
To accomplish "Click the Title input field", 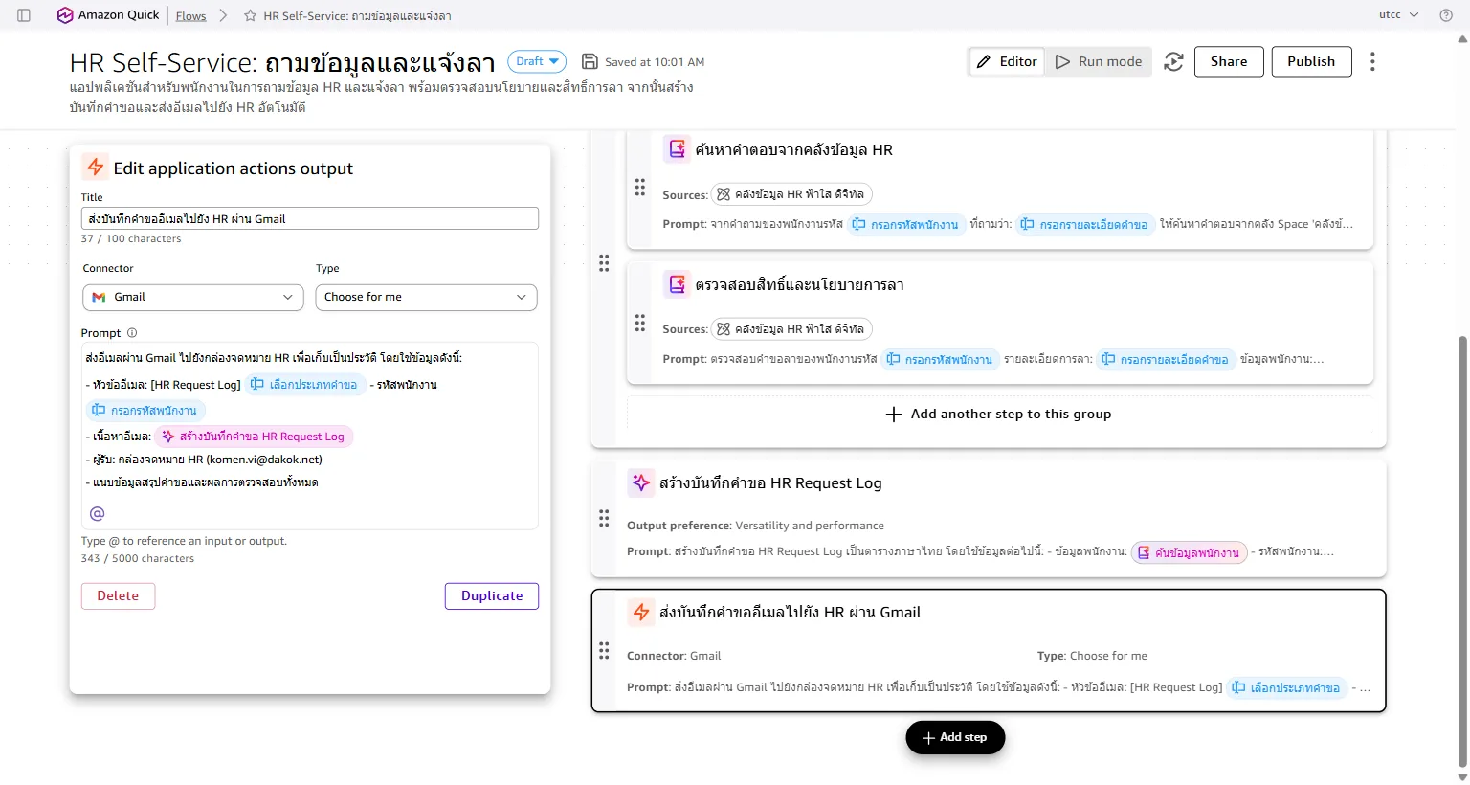I will 310,218.
